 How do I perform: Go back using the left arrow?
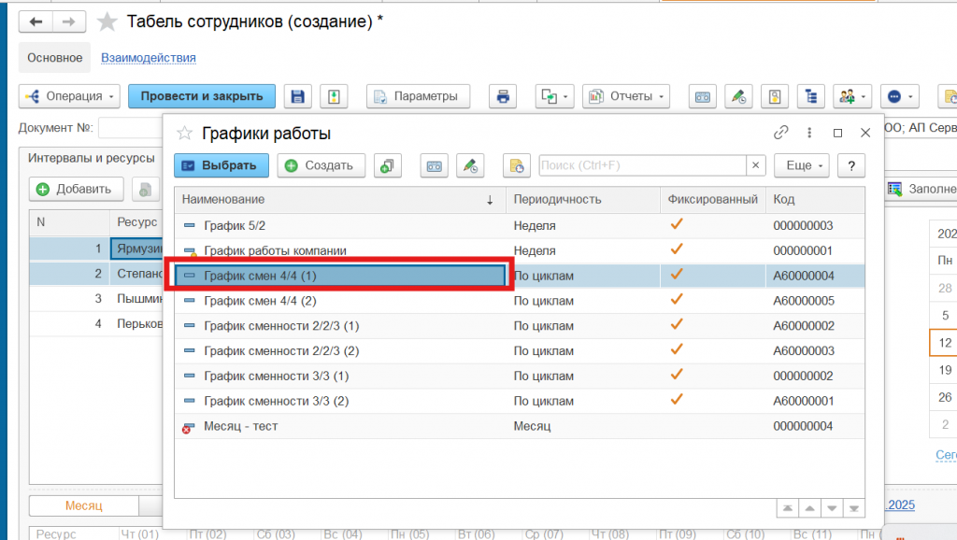pyautogui.click(x=37, y=21)
